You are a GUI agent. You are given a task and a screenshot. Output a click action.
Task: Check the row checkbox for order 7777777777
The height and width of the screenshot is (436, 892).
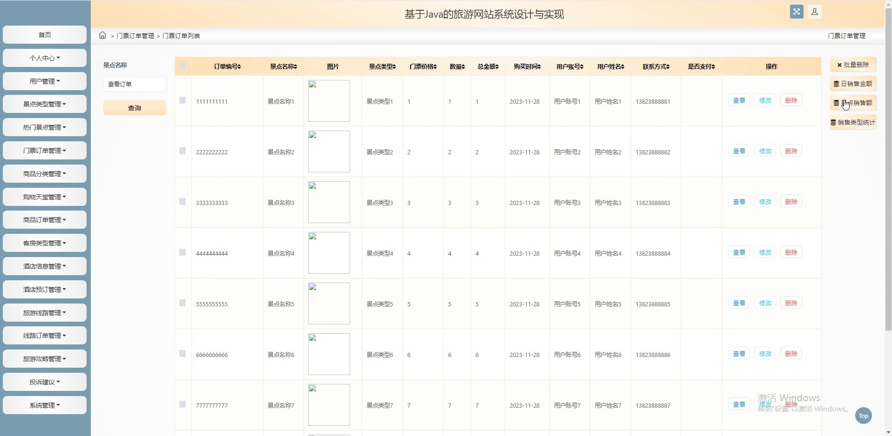tap(182, 404)
